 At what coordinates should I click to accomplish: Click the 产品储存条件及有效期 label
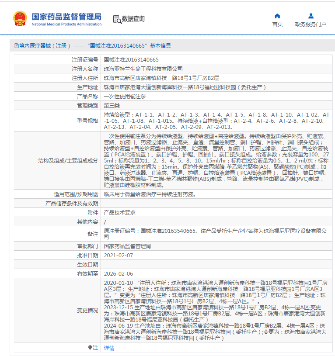click(x=72, y=204)
